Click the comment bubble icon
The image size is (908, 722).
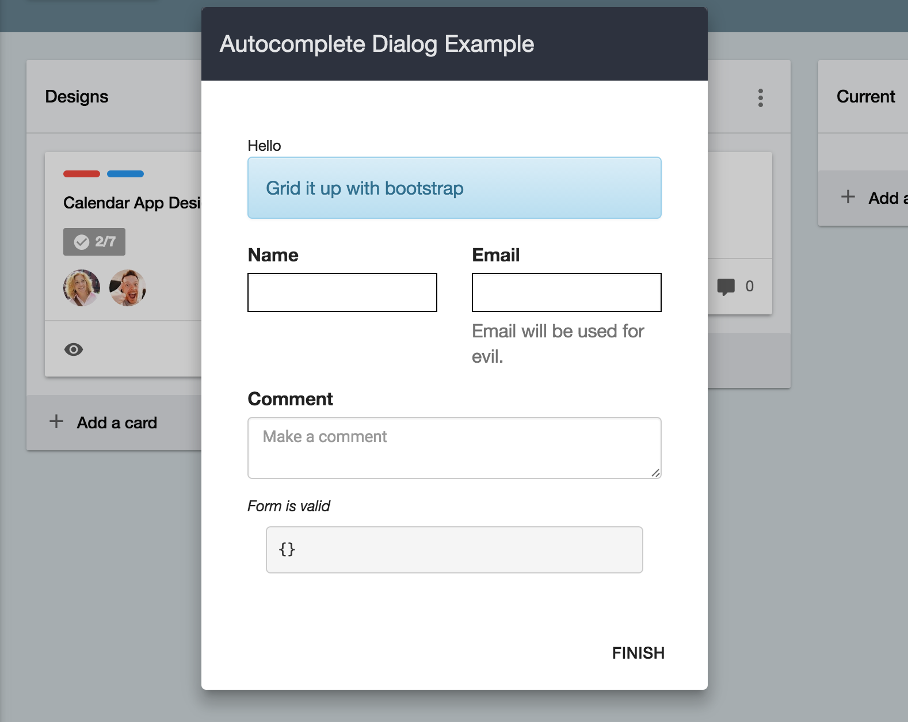click(x=726, y=287)
